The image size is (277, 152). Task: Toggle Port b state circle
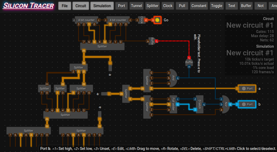[244, 104]
